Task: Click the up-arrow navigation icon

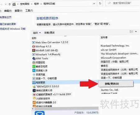Action: (x=10, y=4)
